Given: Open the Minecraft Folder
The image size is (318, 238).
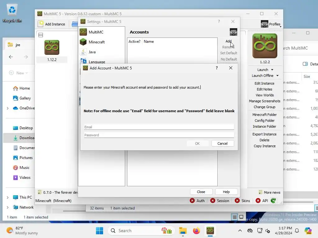Looking at the screenshot, I should pyautogui.click(x=265, y=115).
